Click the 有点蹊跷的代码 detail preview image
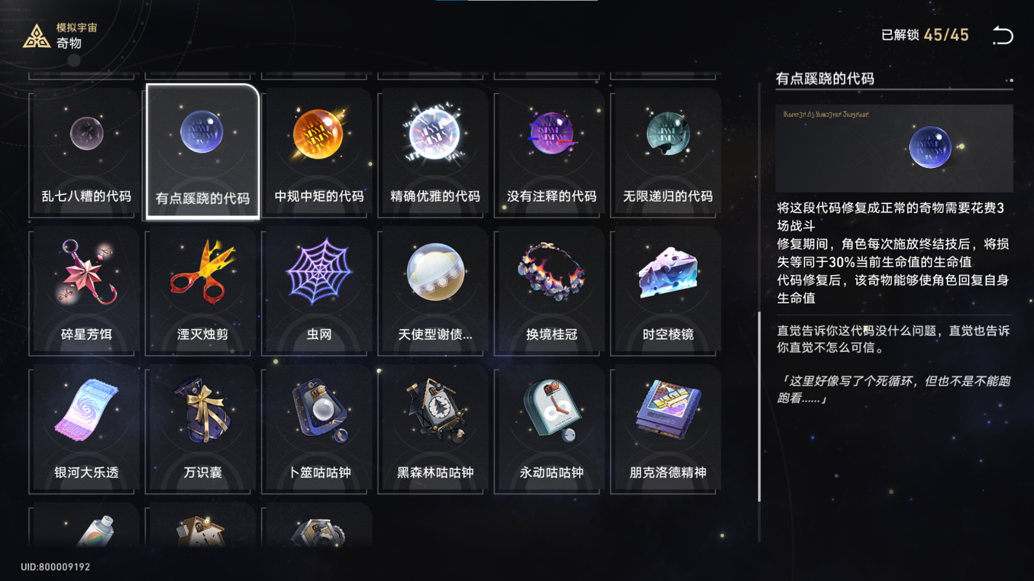 pos(894,148)
